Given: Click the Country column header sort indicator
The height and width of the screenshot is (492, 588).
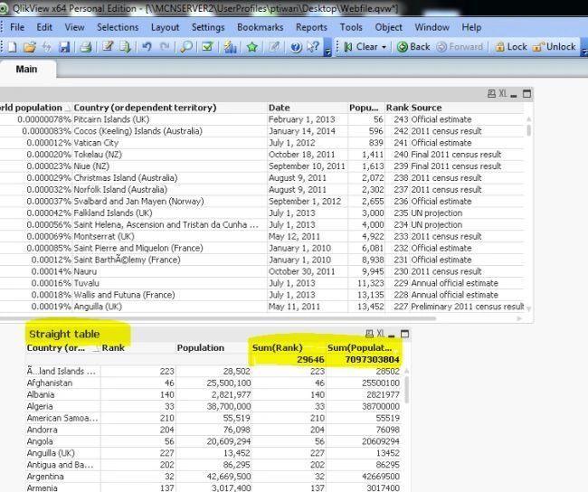Looking at the screenshot, I should [96, 349].
